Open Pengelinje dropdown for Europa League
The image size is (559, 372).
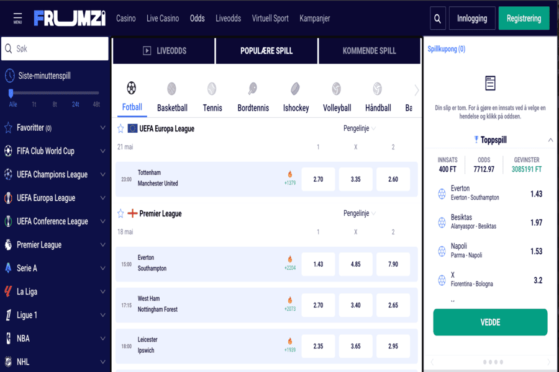(360, 128)
